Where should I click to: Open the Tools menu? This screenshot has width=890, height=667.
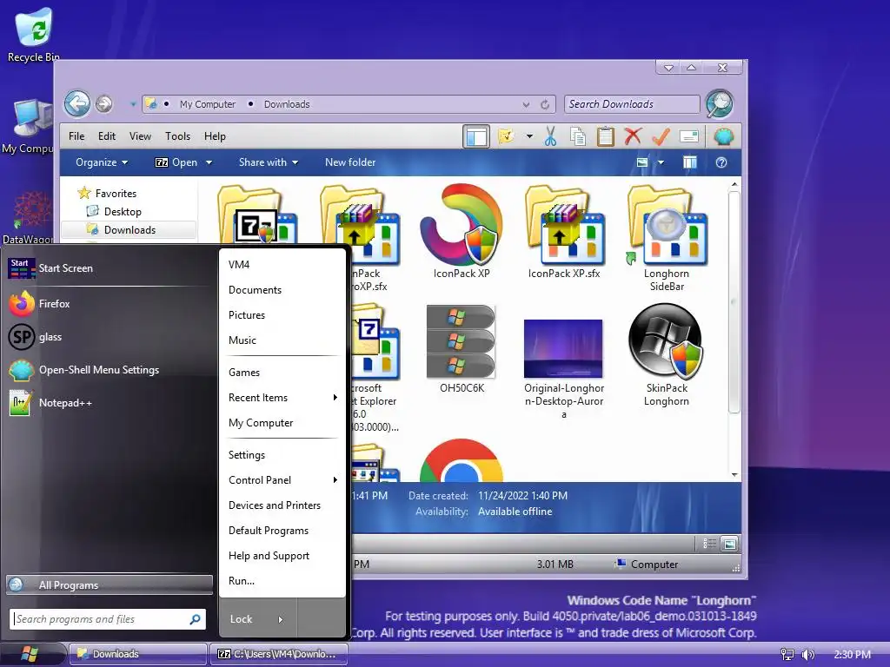pyautogui.click(x=177, y=136)
